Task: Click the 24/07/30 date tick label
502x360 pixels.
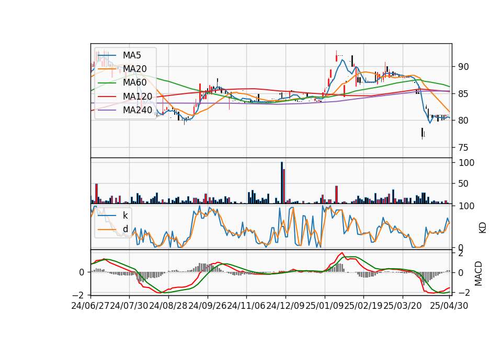Action: coord(129,306)
